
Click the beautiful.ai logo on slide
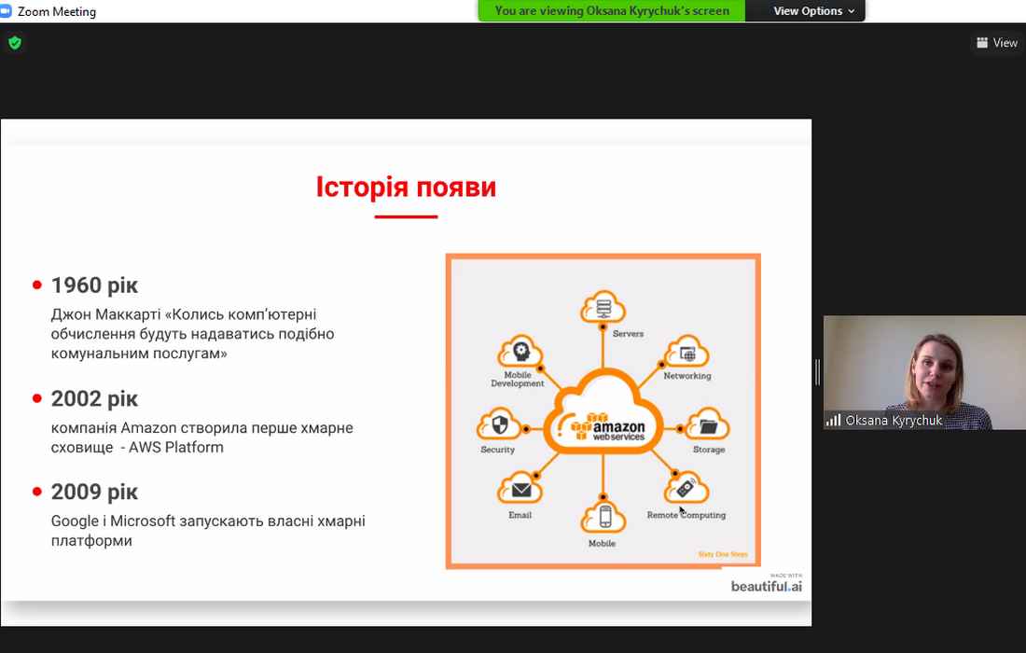(766, 586)
